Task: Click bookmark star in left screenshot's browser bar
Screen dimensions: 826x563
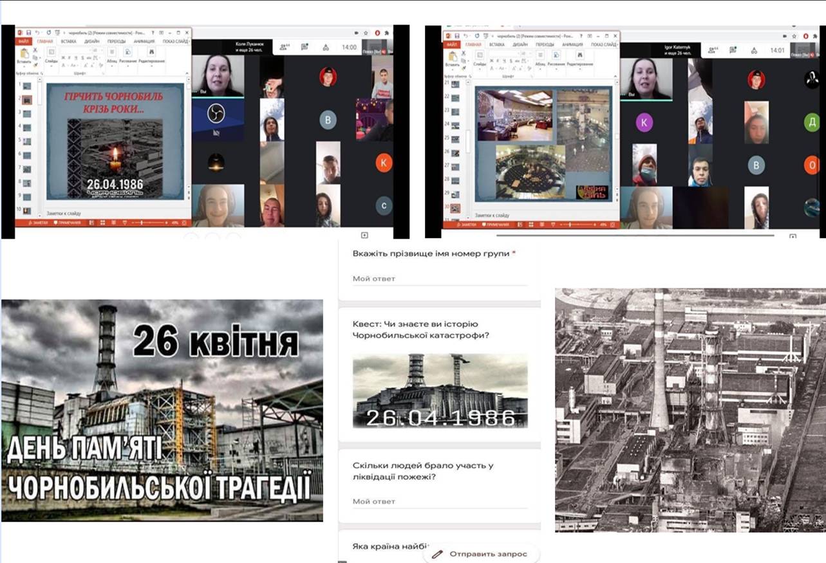Action: 366,32
